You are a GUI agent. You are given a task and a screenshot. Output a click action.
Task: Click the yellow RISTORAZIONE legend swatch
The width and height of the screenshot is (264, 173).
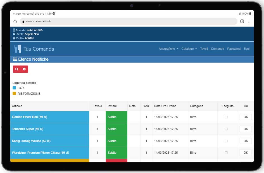pyautogui.click(x=14, y=93)
